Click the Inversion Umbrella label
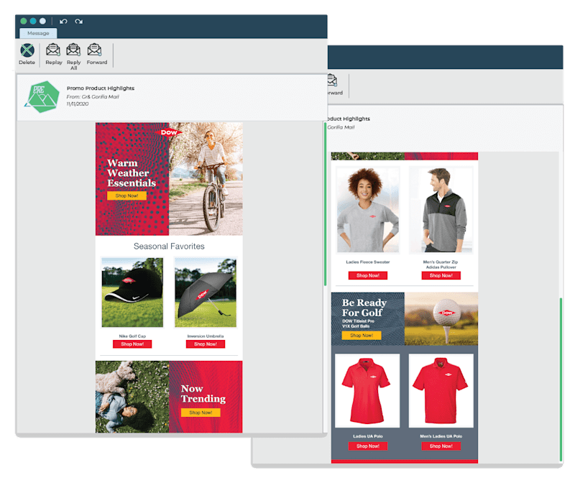The width and height of the screenshot is (575, 483). (x=206, y=336)
